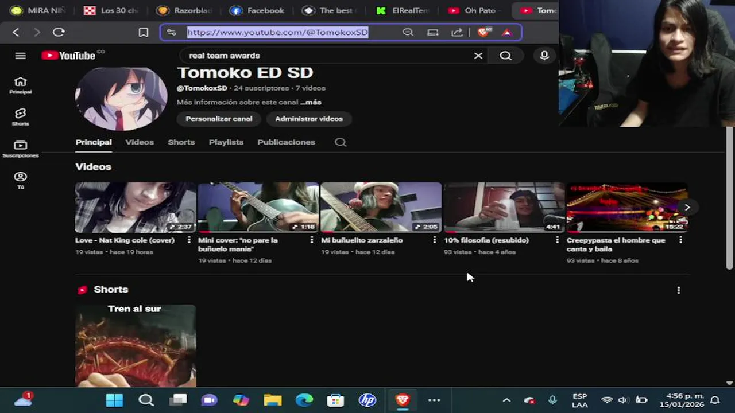Open the Tú section in the sidebar

coord(21,180)
